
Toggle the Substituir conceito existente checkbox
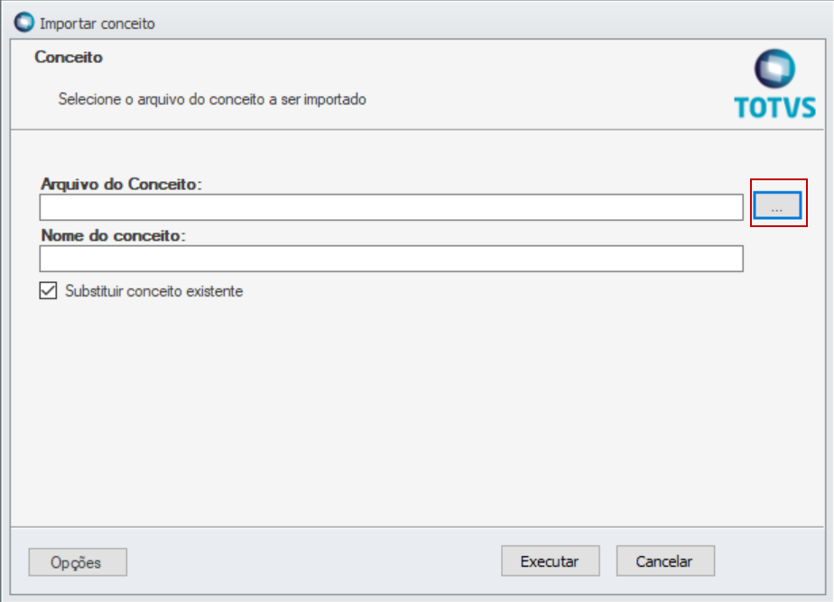(x=48, y=290)
